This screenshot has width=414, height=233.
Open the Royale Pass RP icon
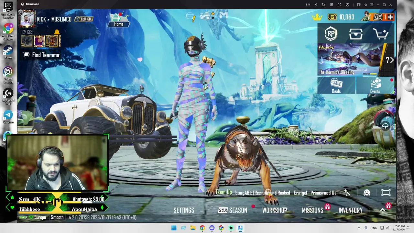(x=331, y=33)
